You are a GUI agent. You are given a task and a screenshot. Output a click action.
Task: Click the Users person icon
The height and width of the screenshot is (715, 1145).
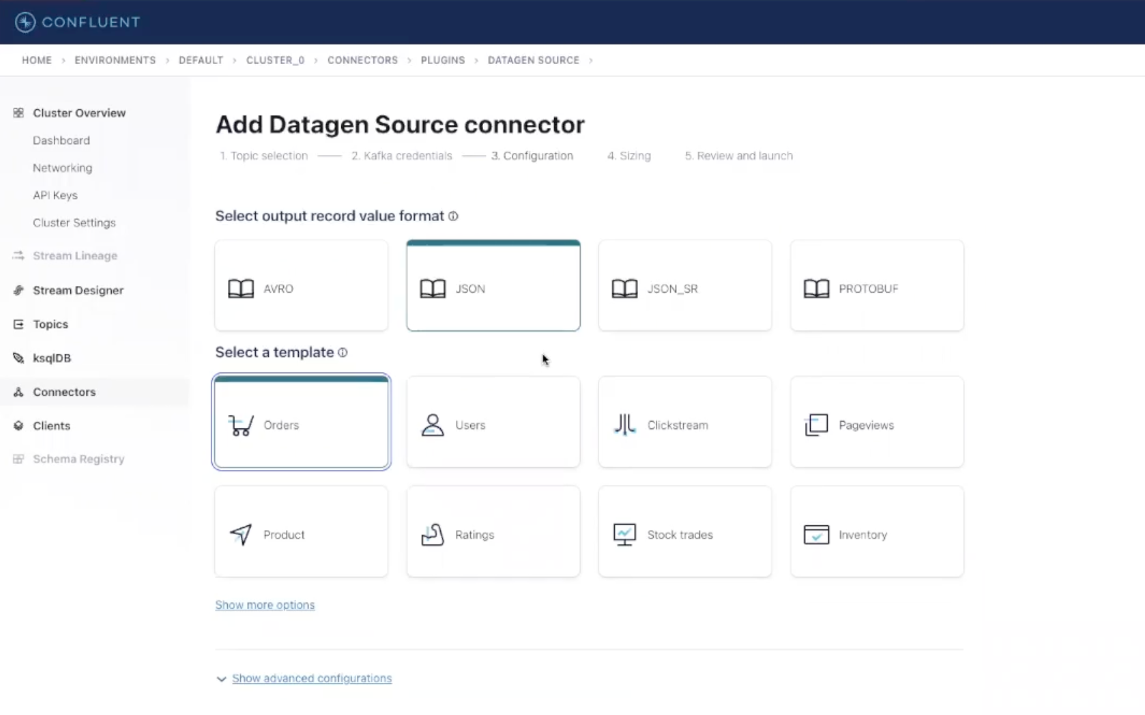(x=433, y=425)
